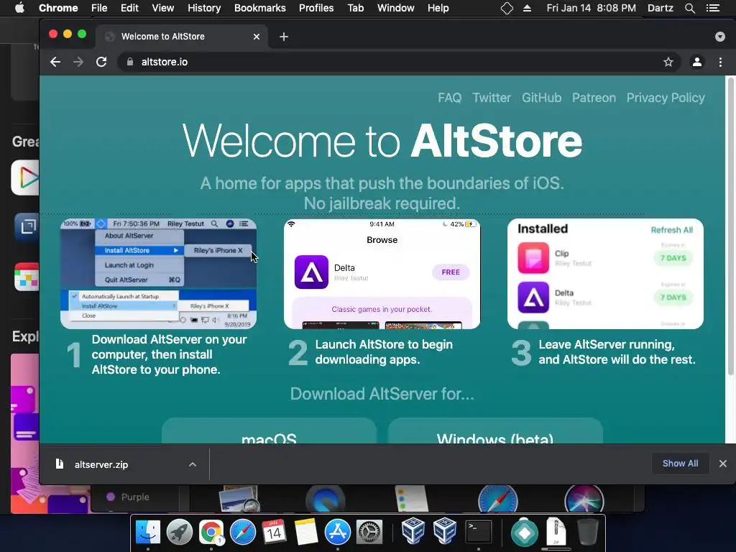Expand the altserver.zip download options chevron
The image size is (736, 552).
[193, 464]
